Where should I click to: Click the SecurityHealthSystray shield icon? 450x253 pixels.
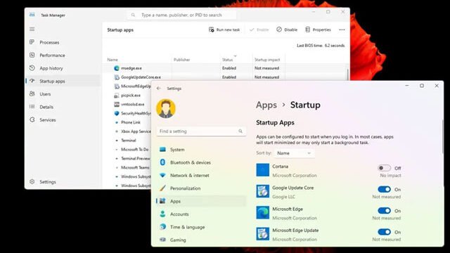click(117, 113)
